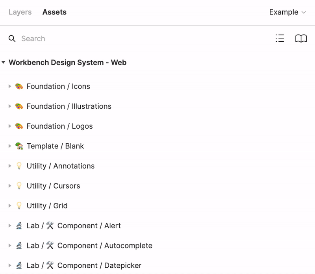Collapse Workbench Design System - Web section

coord(3,62)
